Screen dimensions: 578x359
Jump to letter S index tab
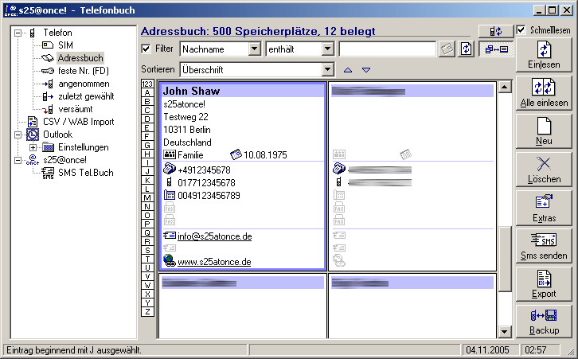tap(147, 250)
